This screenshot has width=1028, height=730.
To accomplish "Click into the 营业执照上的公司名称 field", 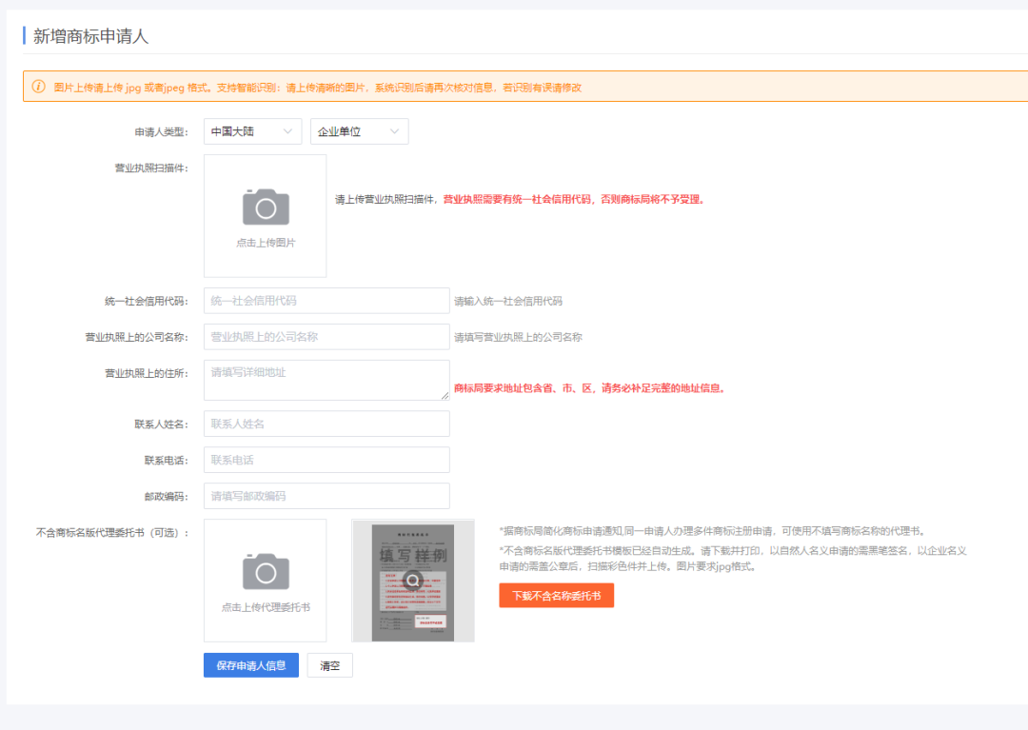I will (x=326, y=337).
